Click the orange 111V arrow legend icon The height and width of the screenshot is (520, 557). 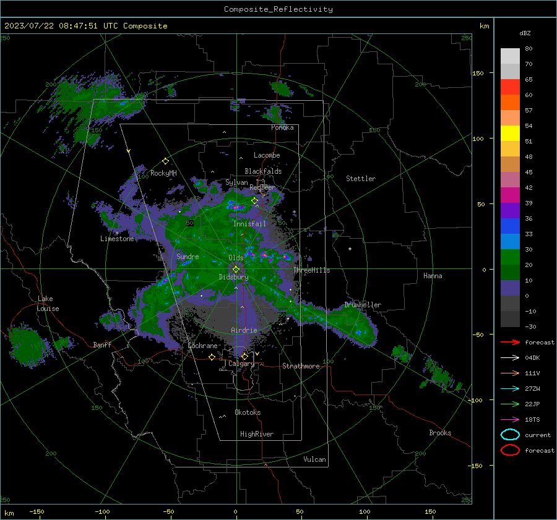point(510,373)
